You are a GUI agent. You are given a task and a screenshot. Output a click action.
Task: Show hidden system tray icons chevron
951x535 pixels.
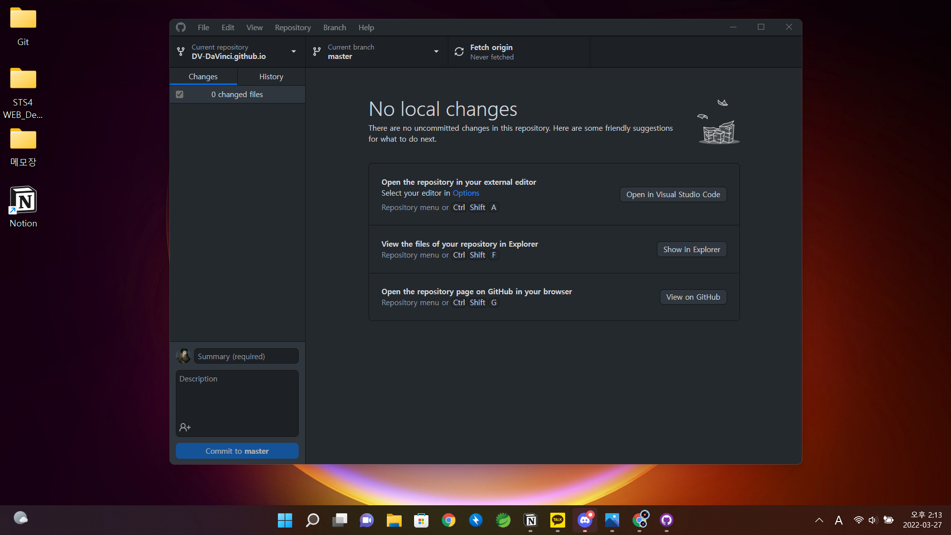819,520
